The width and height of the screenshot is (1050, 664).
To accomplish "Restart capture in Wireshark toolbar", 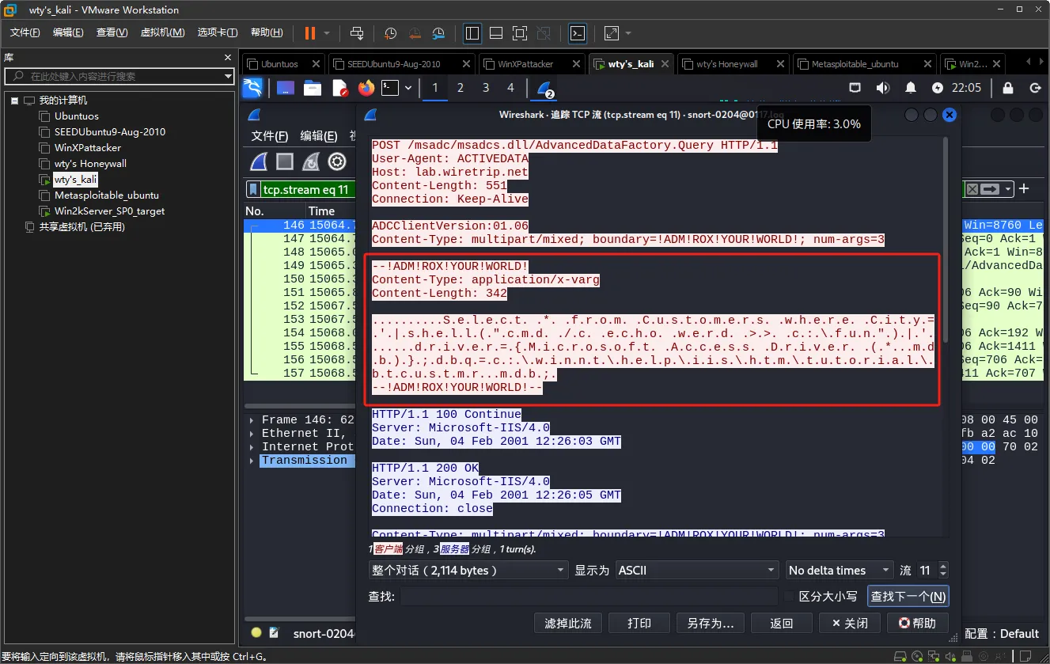I will (x=311, y=161).
